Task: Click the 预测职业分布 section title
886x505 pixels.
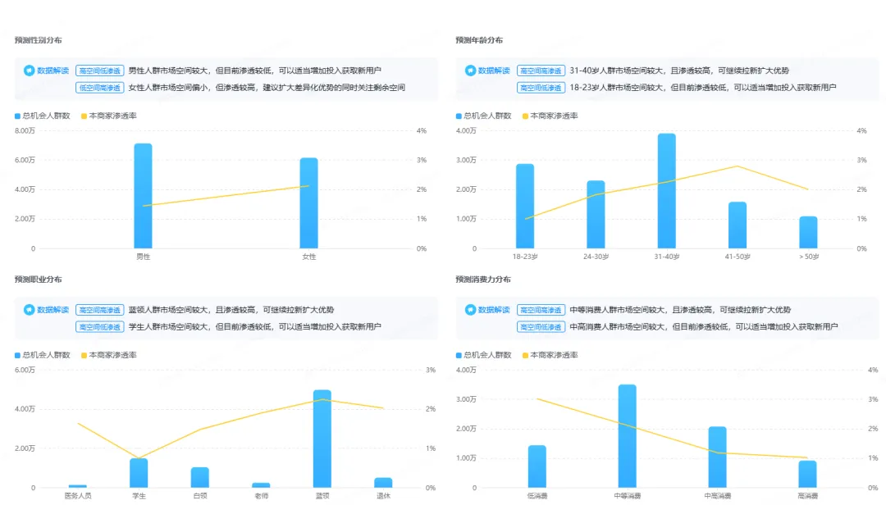Action: [x=39, y=279]
